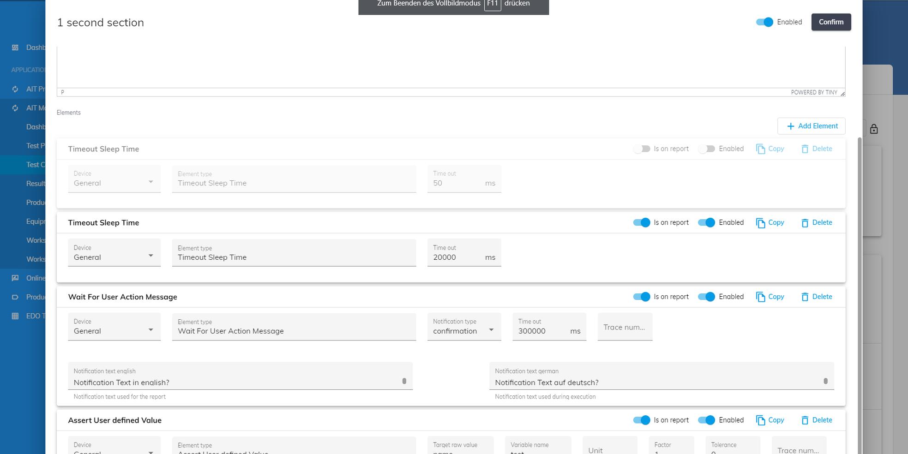
Task: Toggle the section Enabled switch next to Confirm
Action: click(764, 22)
